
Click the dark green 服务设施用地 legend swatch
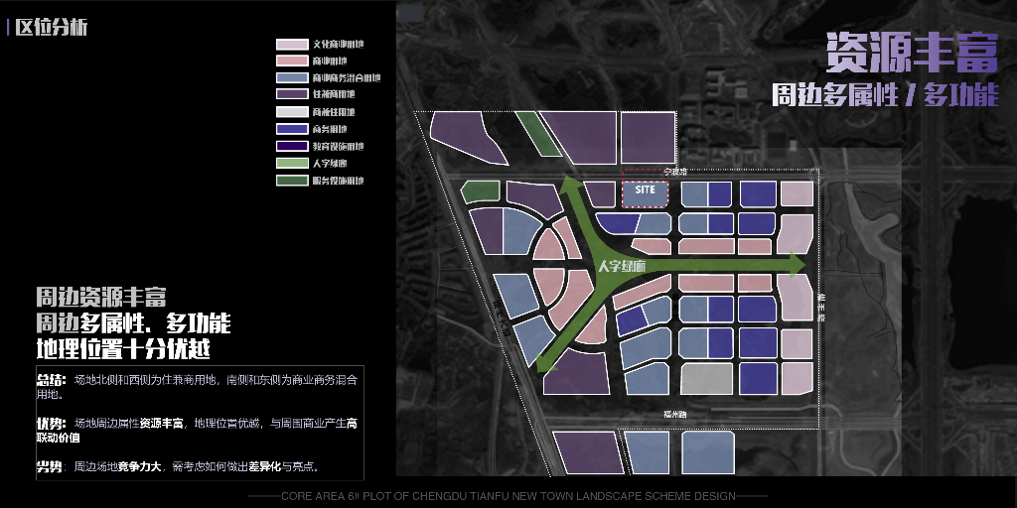[292, 181]
